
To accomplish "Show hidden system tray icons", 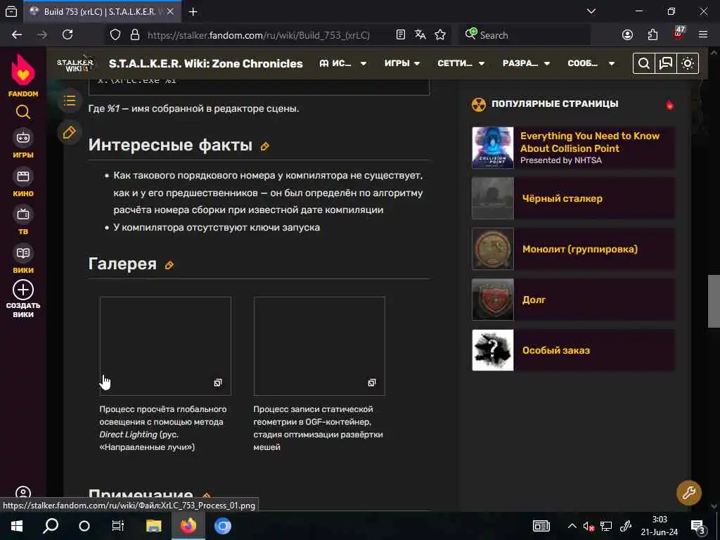I will tap(572, 526).
